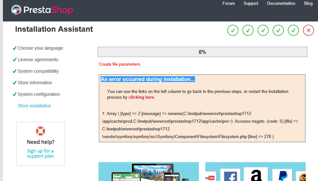This screenshot has height=181, width=318.
Task: Click the fifth green checkmark step circle
Action: (293, 30)
